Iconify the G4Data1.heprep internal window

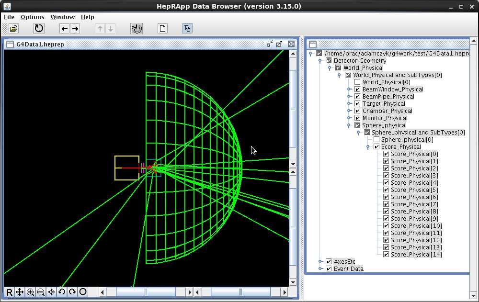coord(269,45)
